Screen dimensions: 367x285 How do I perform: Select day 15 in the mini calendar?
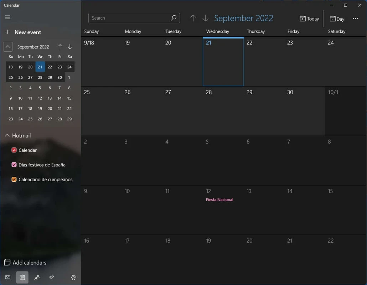click(69, 98)
